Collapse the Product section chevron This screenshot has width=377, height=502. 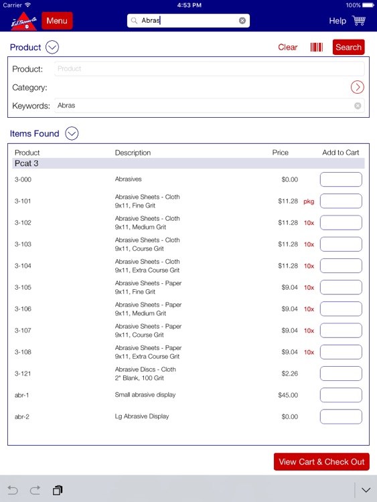coord(52,48)
